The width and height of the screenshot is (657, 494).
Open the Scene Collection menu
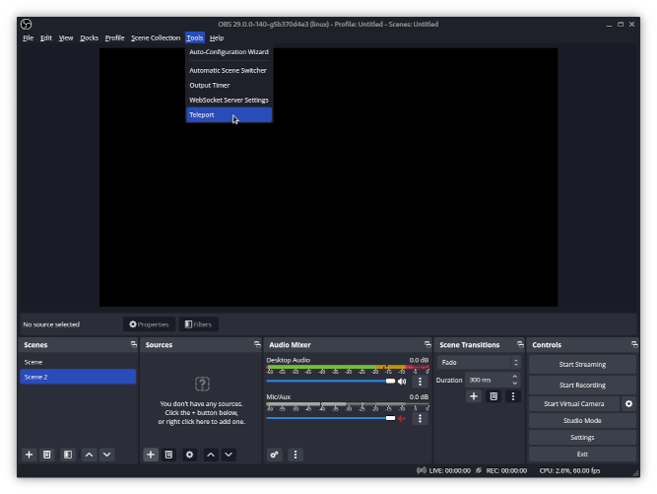coord(156,37)
